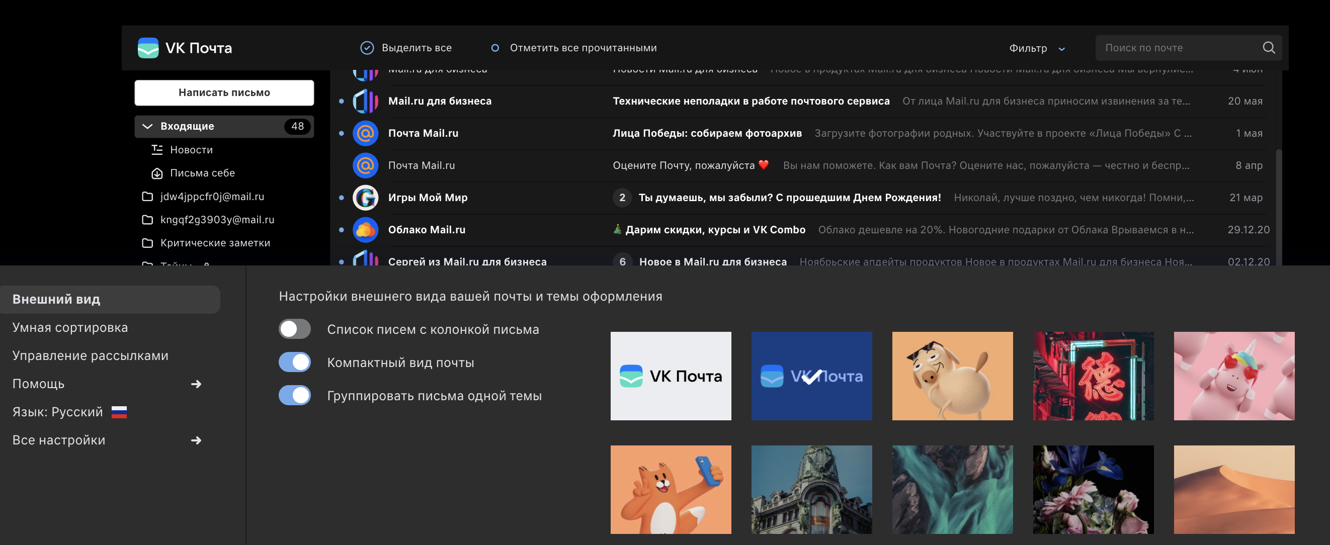The height and width of the screenshot is (545, 1330).
Task: Click thread count badge 6 on Сергей email
Action: click(622, 259)
